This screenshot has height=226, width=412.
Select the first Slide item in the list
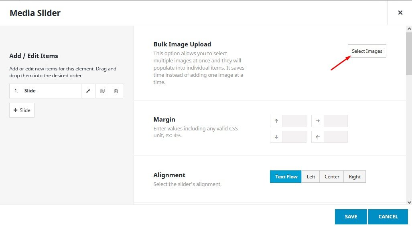click(x=45, y=91)
